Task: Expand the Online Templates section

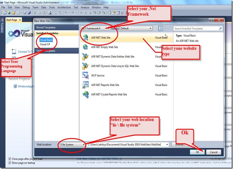Action: [56, 51]
